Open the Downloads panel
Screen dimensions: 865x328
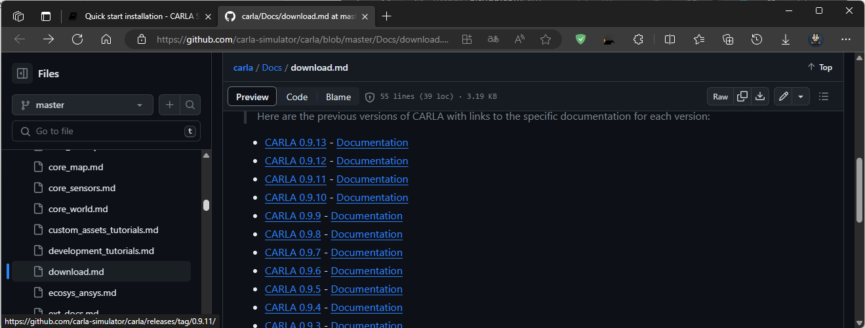(786, 39)
